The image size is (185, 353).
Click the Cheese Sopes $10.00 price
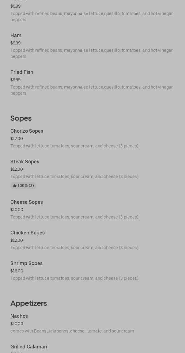(x=17, y=210)
